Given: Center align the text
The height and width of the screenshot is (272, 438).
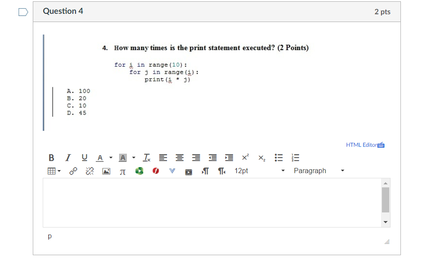Looking at the screenshot, I should (x=179, y=158).
